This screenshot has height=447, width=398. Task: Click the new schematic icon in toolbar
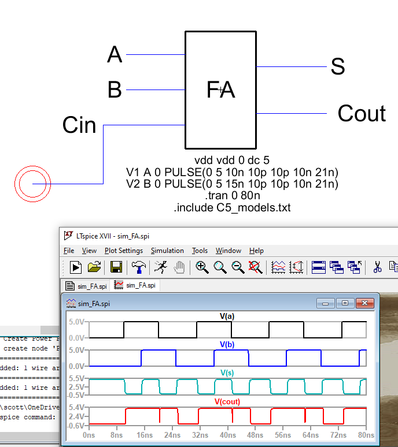point(75,267)
